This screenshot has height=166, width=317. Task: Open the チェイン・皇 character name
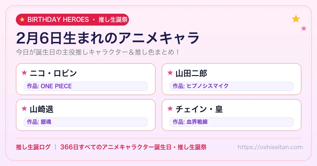click(199, 109)
